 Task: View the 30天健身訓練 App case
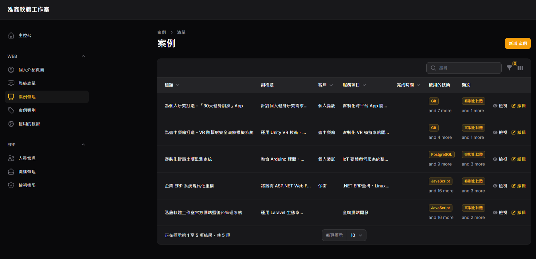500,106
